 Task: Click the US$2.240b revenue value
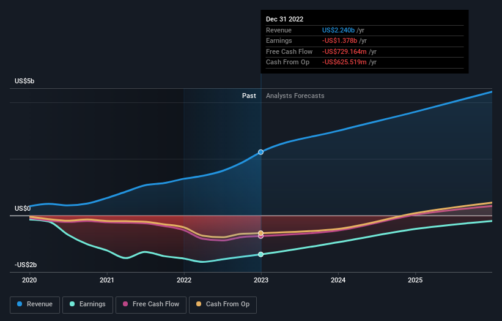pyautogui.click(x=338, y=30)
